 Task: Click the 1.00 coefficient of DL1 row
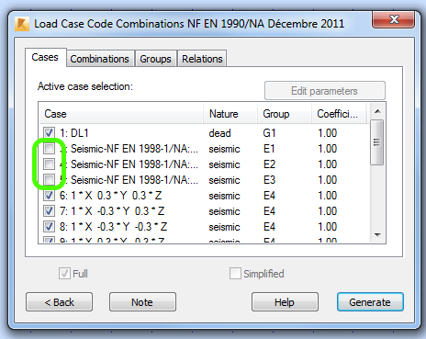click(x=327, y=133)
